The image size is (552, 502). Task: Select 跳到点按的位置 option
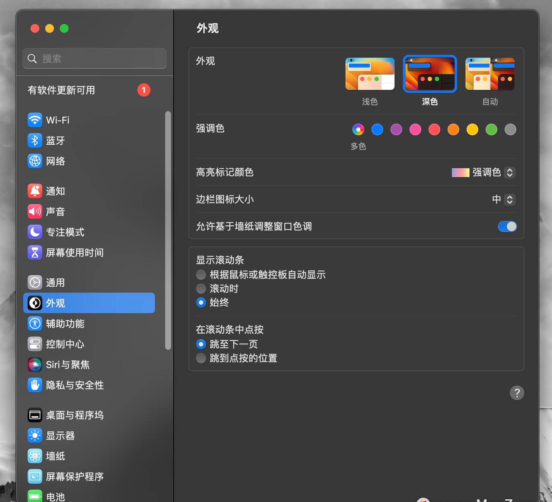coord(201,358)
